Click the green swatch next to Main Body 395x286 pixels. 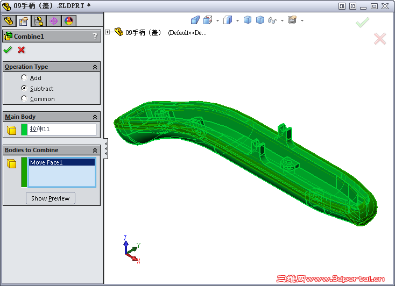point(24,130)
